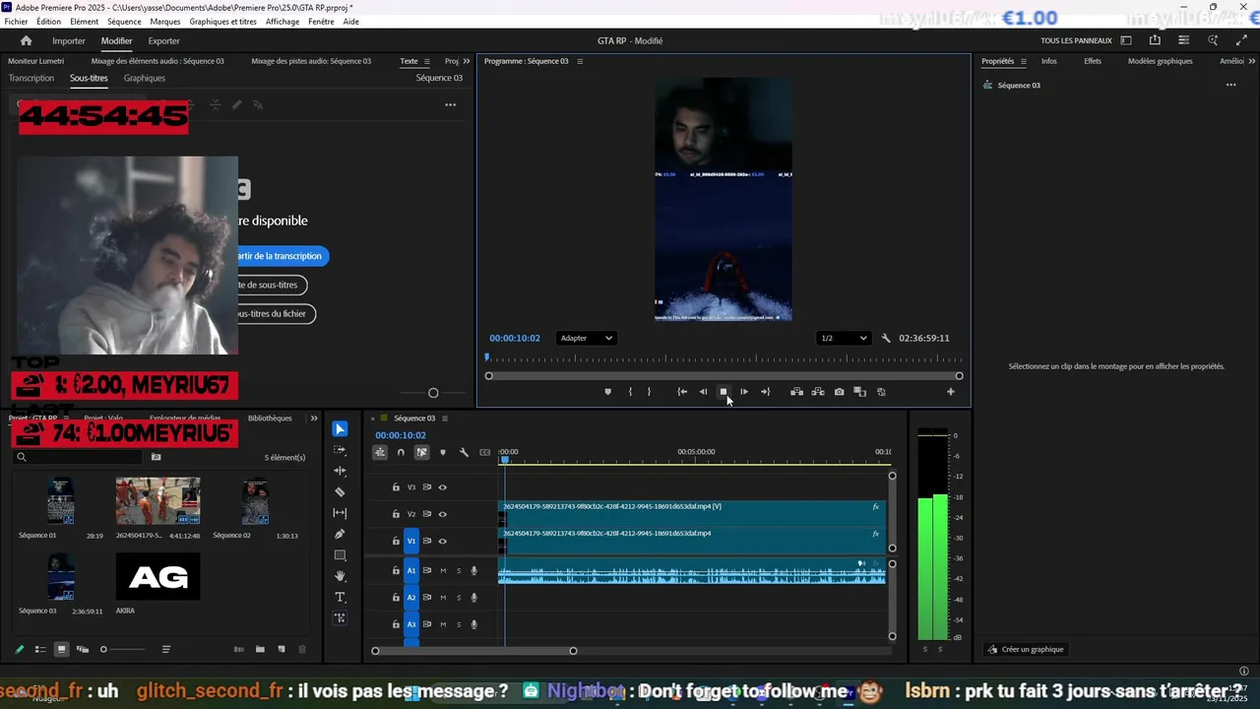This screenshot has height=709, width=1260.
Task: Add a marker in the timeline
Action: [x=442, y=453]
